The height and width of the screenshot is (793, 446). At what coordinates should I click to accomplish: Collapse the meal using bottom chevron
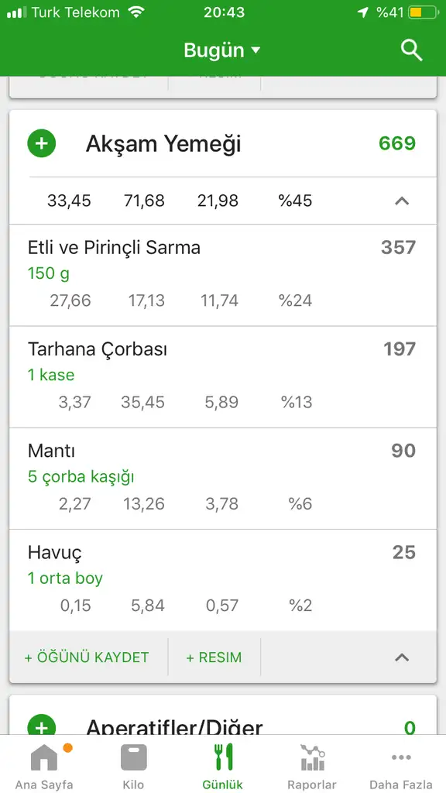[x=402, y=657]
